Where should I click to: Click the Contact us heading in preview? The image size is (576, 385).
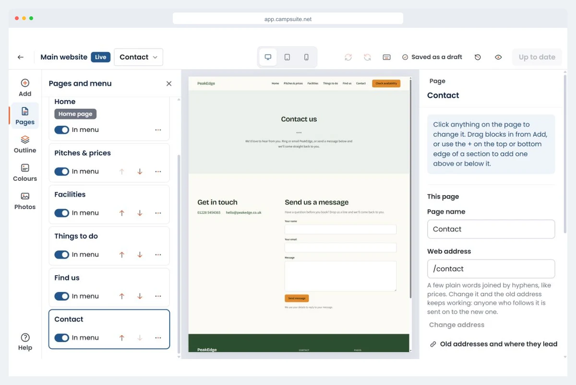click(x=299, y=119)
